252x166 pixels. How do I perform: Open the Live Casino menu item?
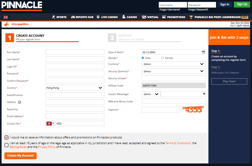point(107,17)
